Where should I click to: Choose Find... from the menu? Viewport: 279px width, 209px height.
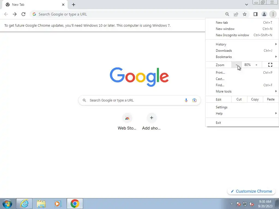(242, 85)
